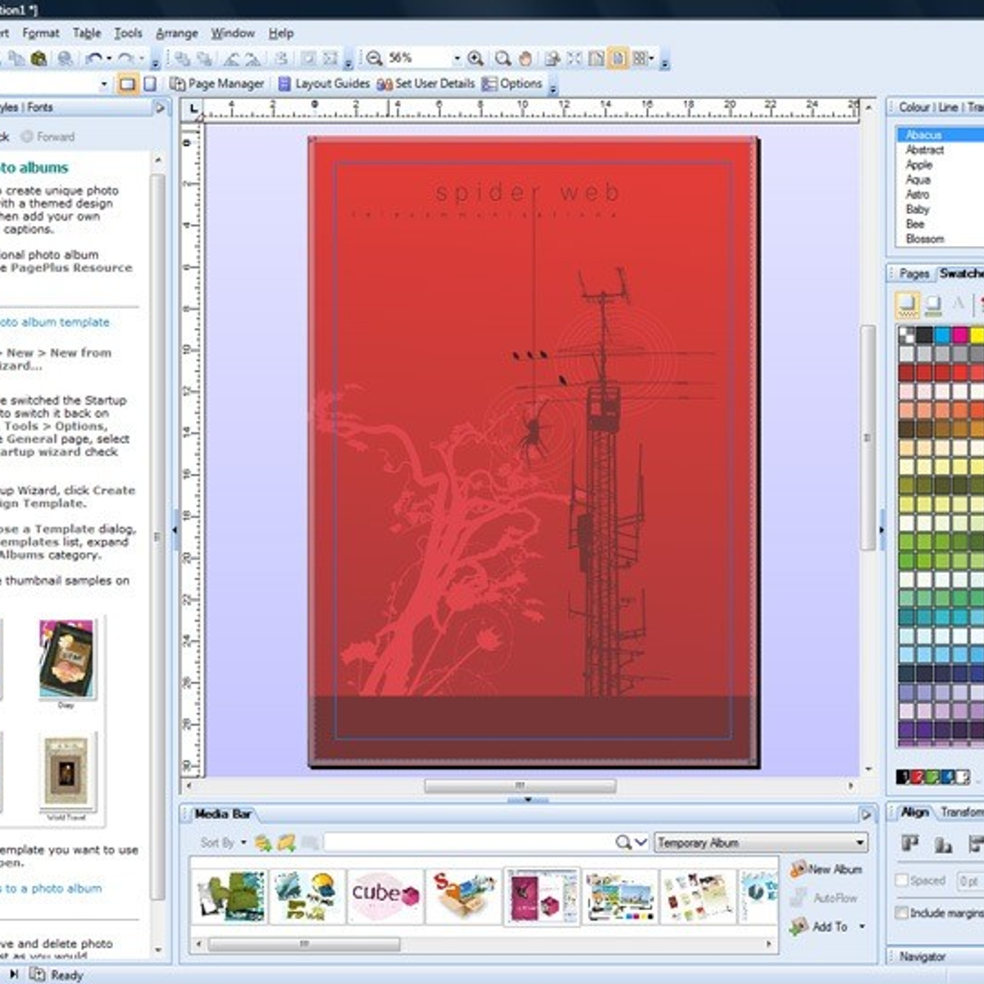This screenshot has height=984, width=984.
Task: Open the photo album template link
Action: tap(54, 322)
